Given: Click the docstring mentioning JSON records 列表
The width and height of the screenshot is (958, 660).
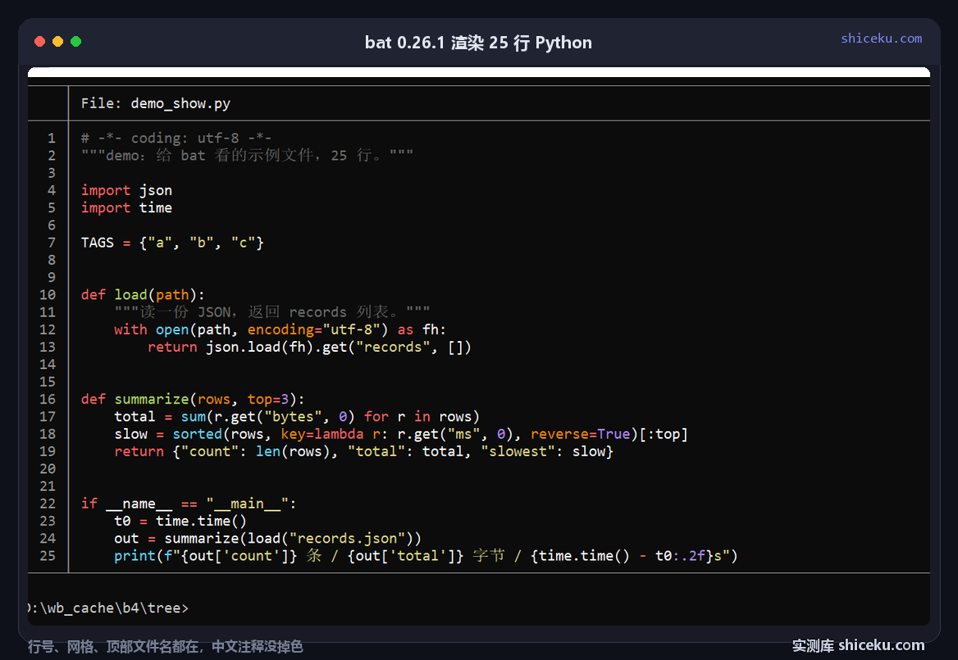Looking at the screenshot, I should (271, 312).
